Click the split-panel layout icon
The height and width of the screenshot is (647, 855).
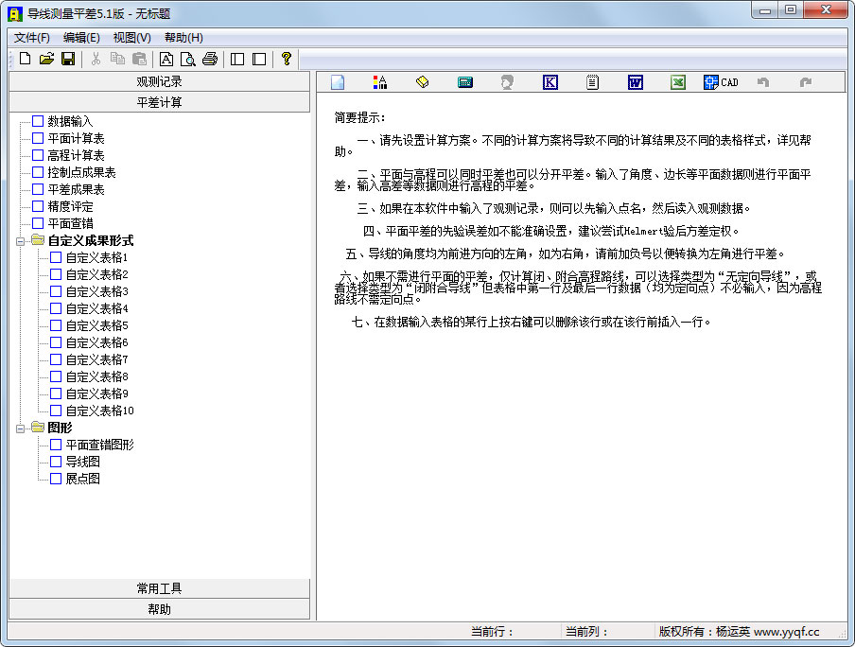(x=237, y=59)
